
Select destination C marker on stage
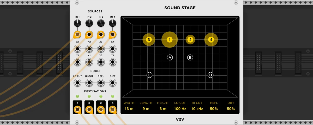tap(149, 75)
